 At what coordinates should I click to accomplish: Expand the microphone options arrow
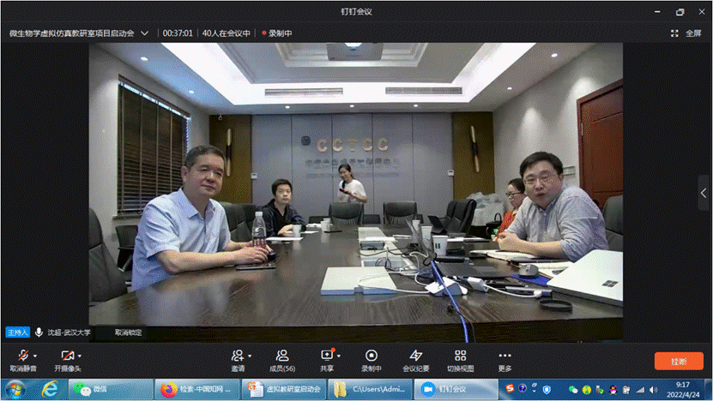coord(34,356)
